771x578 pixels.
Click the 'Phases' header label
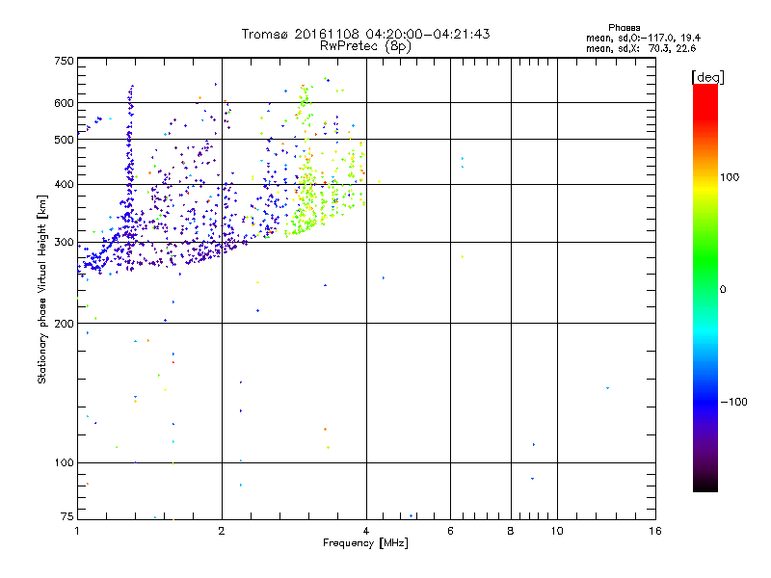[x=624, y=28]
